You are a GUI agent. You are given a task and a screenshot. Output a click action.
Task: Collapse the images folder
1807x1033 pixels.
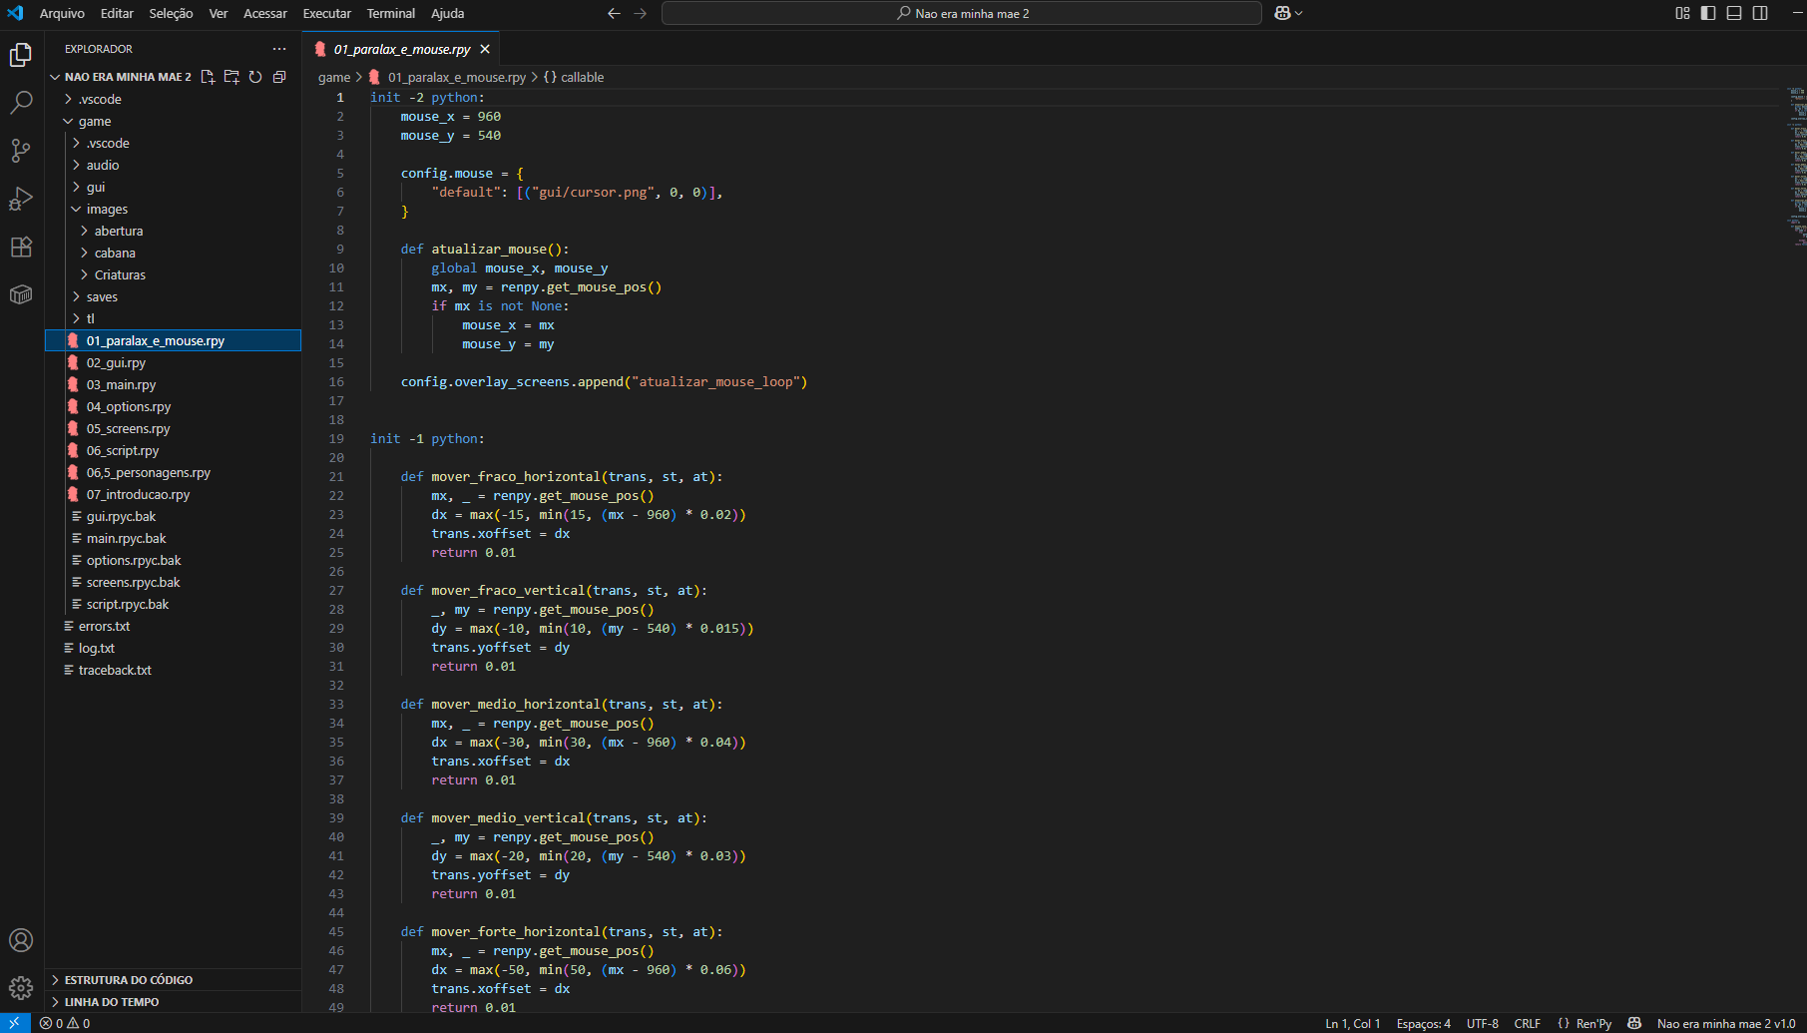tap(173, 209)
